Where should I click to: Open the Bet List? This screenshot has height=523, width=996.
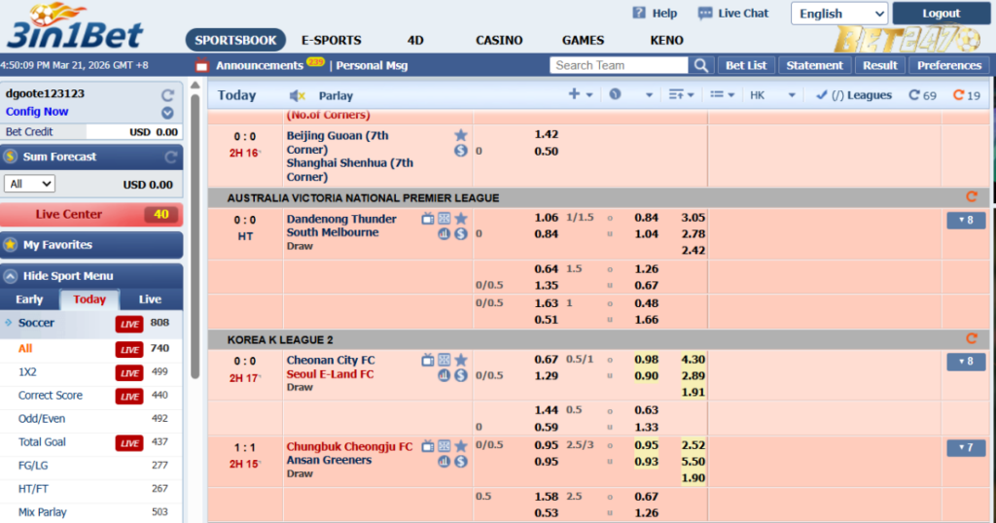[x=746, y=65]
